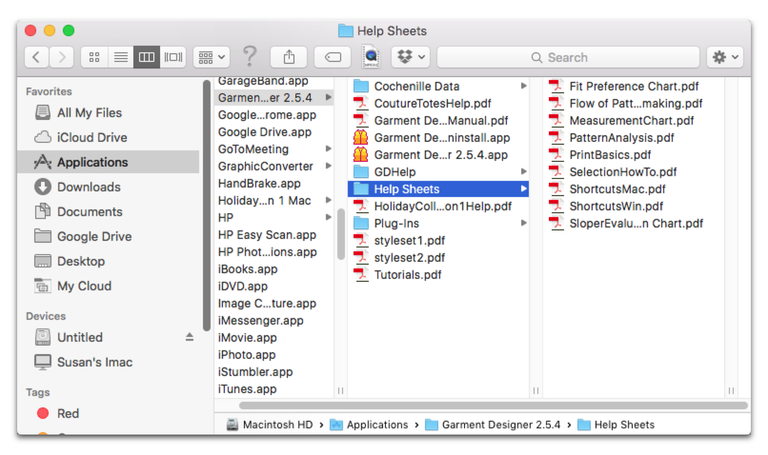The image size is (768, 455).
Task: Open My Cloud in sidebar
Action: (108, 286)
